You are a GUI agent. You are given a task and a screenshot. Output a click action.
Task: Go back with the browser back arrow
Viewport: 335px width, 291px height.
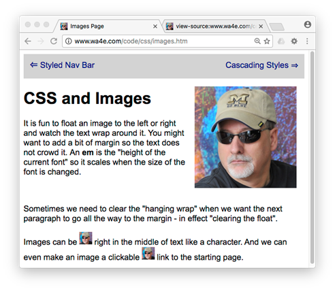coord(28,41)
